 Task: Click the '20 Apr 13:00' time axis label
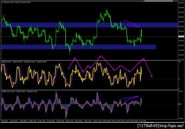(x=42, y=121)
